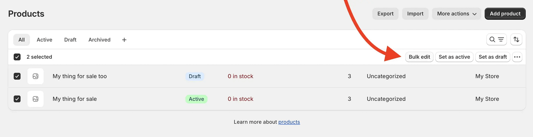Expand the More actions dropdown

tap(456, 14)
